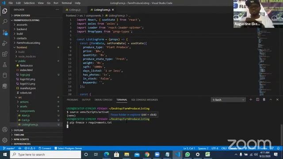Open the Run and Debug view

[5, 43]
